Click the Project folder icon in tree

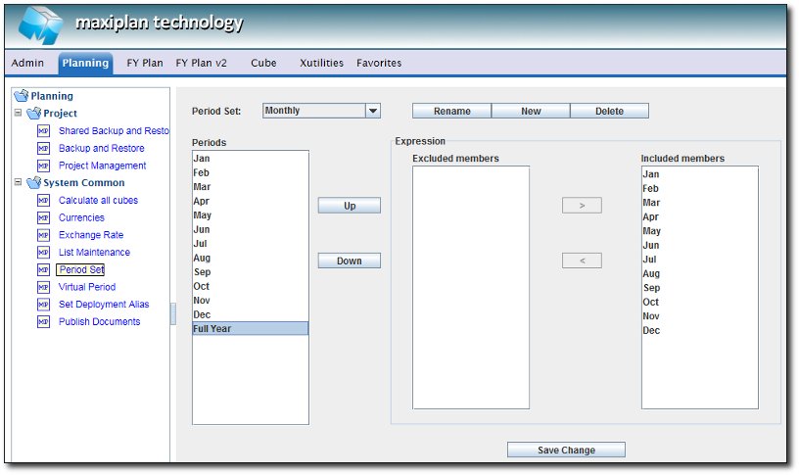tap(34, 114)
